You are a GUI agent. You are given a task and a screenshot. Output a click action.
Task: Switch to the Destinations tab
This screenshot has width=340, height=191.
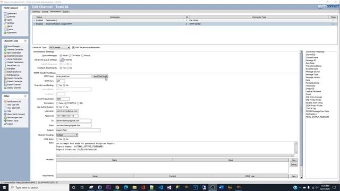[55, 12]
